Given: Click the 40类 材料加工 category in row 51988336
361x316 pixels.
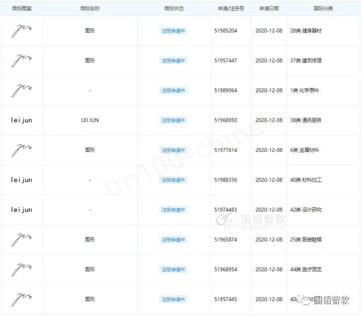Looking at the screenshot, I should (x=306, y=180).
